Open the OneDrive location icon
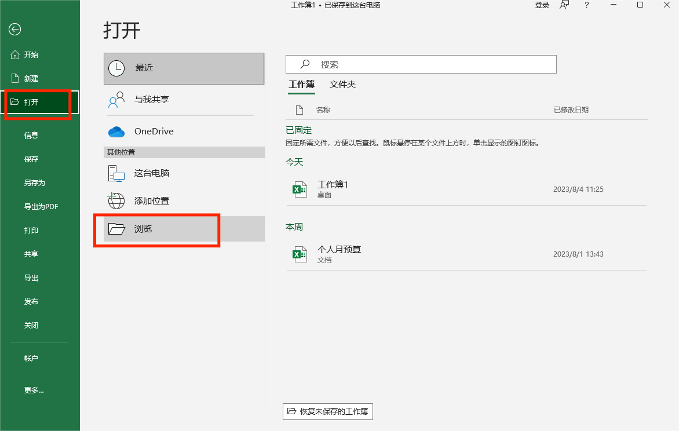 click(x=116, y=132)
